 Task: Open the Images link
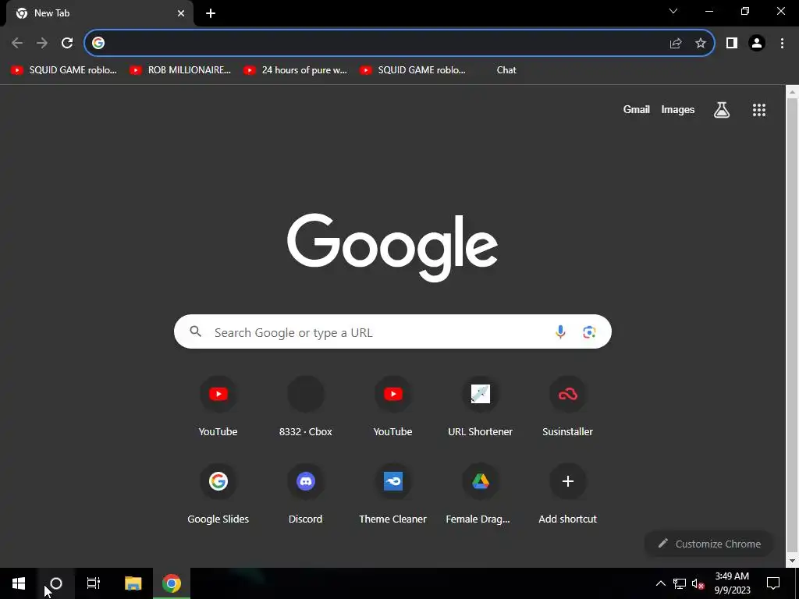point(678,109)
